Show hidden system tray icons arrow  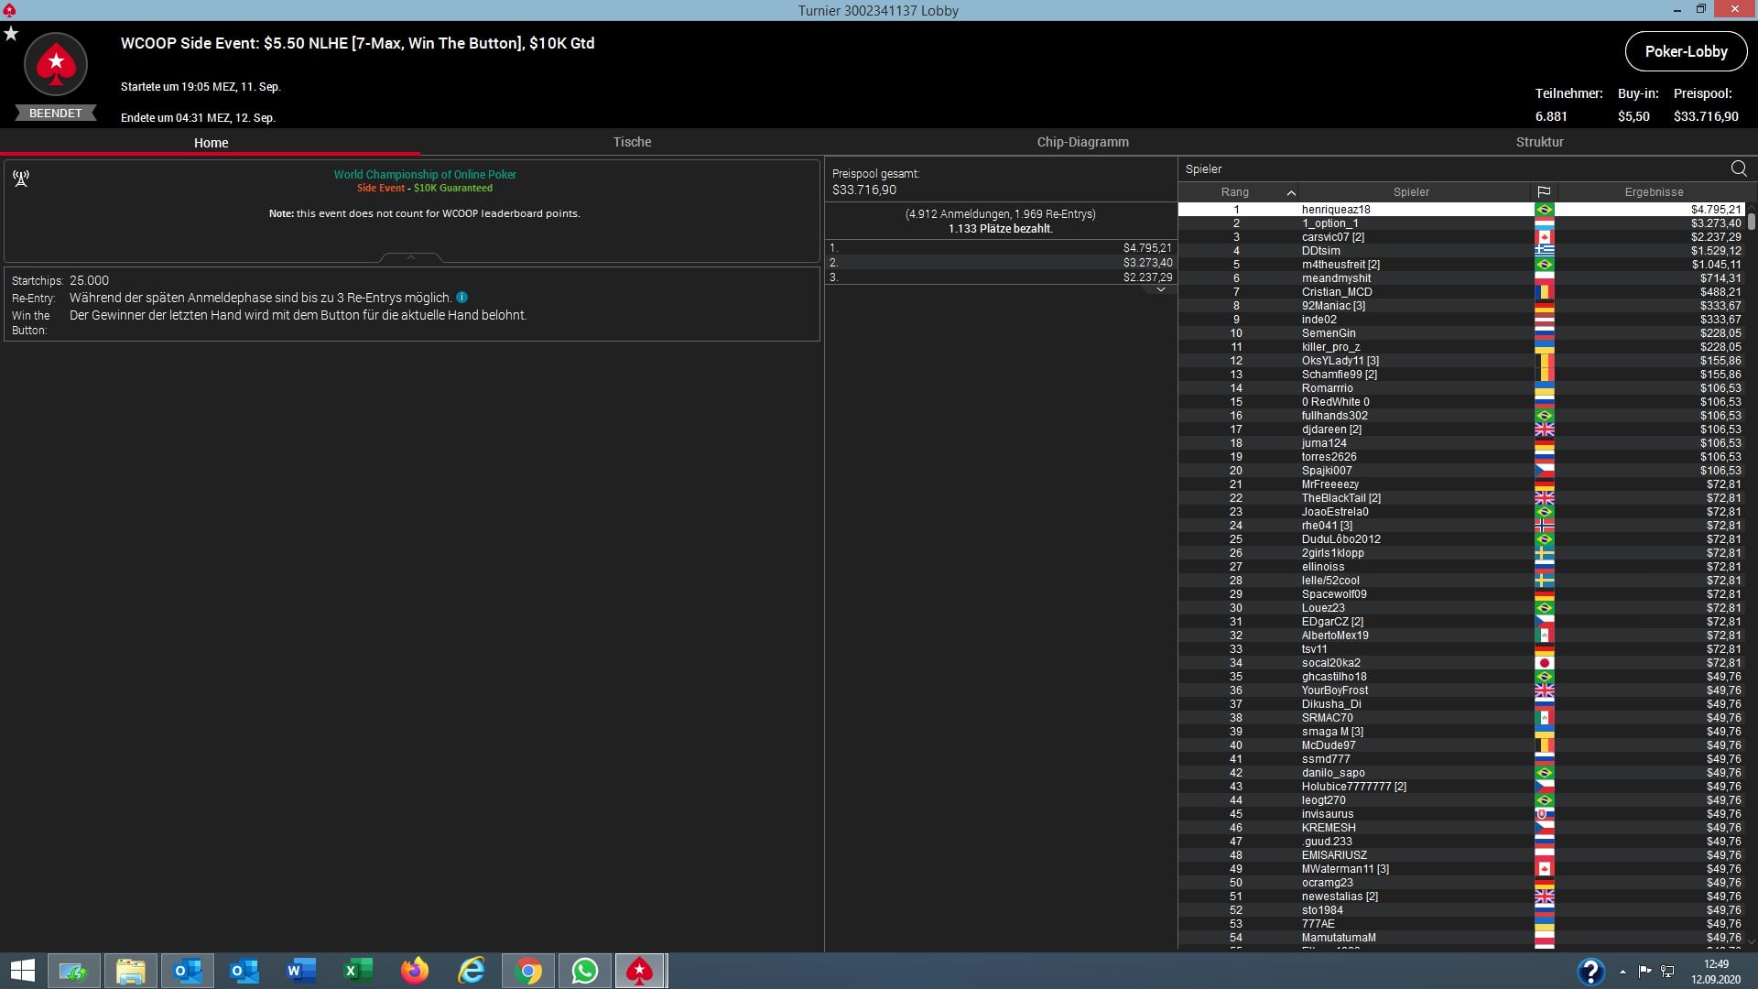pyautogui.click(x=1622, y=972)
